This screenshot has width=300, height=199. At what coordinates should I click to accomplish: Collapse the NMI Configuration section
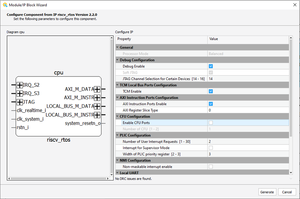point(117,160)
